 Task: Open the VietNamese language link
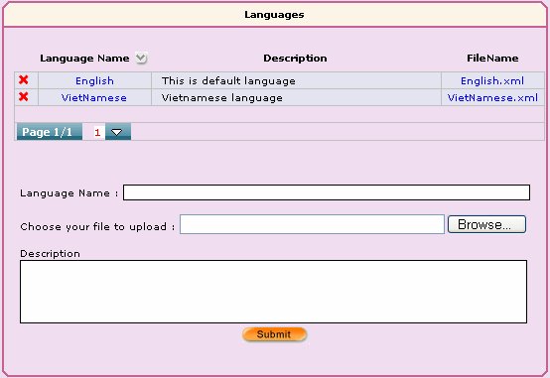94,98
